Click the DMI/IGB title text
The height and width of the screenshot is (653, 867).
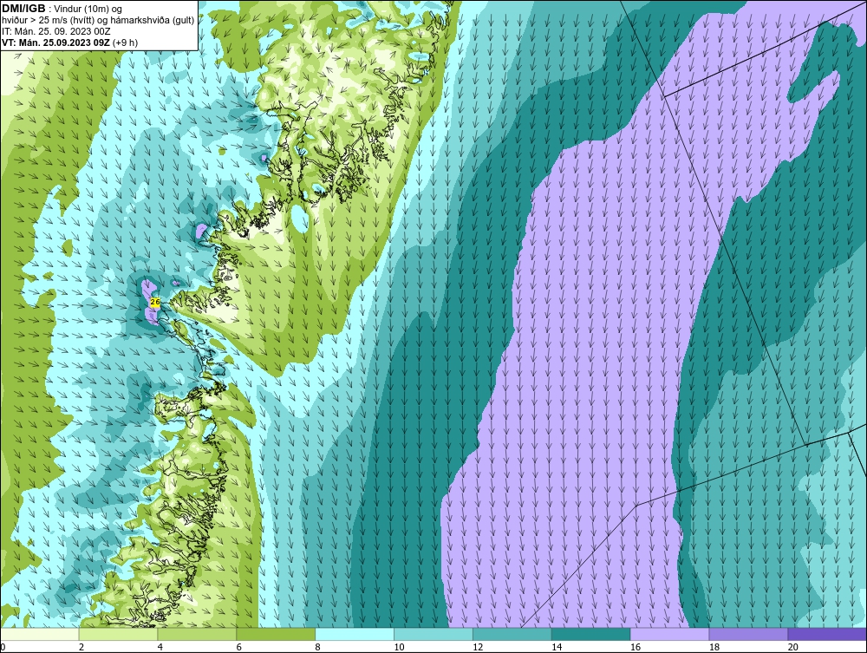tap(23, 9)
